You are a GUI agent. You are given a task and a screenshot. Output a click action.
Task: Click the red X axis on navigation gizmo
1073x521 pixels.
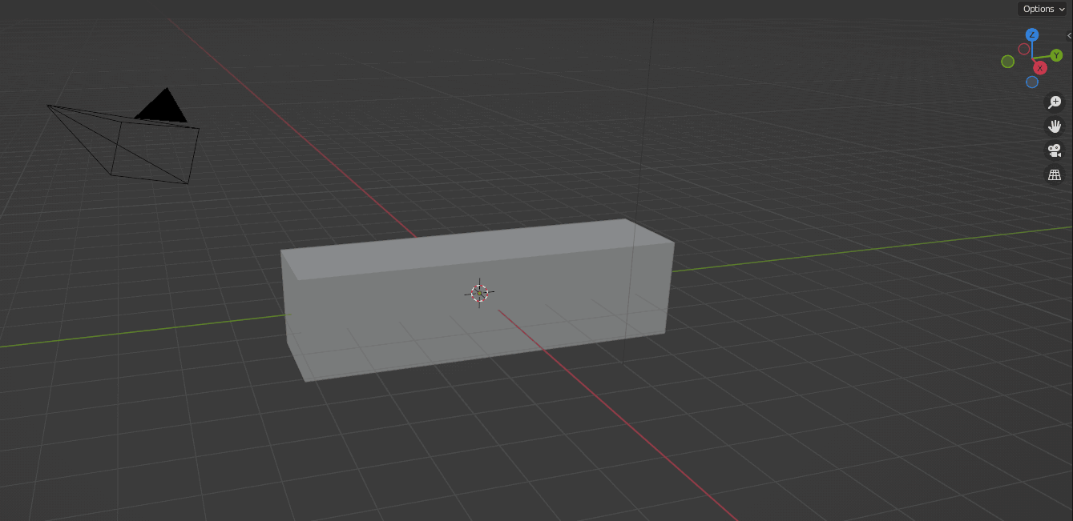click(x=1040, y=68)
